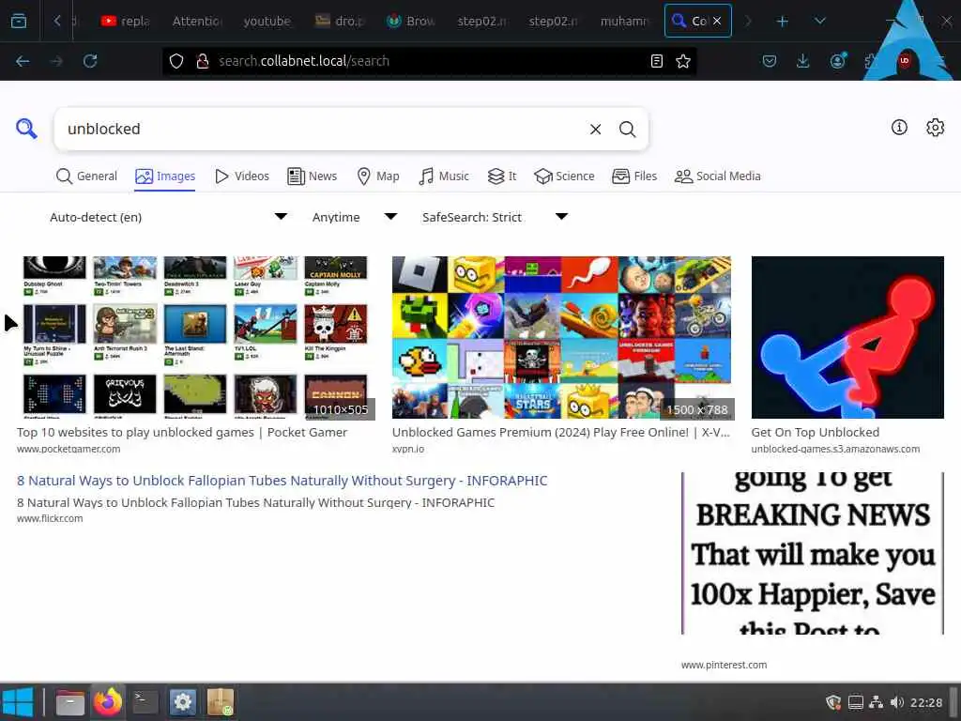961x721 pixels.
Task: Click the URL address bar
Action: pyautogui.click(x=429, y=61)
